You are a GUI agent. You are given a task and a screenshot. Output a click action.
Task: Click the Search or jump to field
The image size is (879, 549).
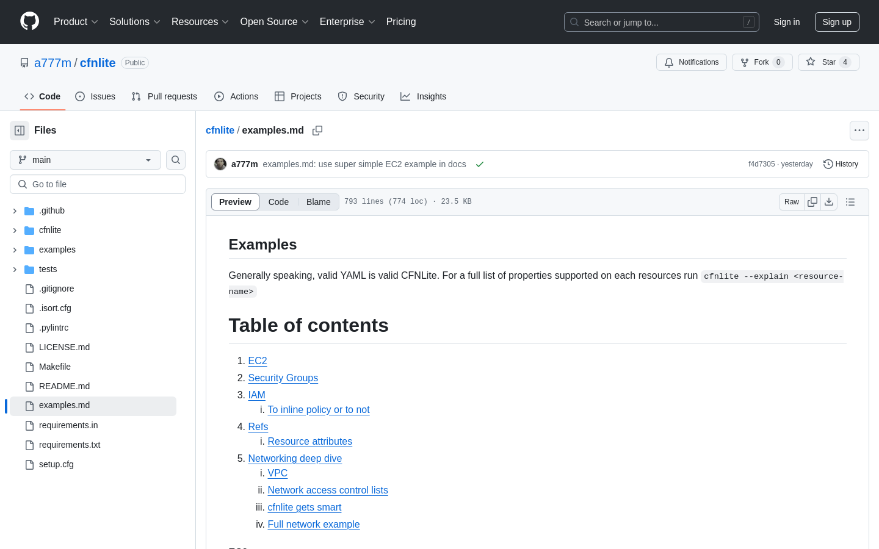662,22
